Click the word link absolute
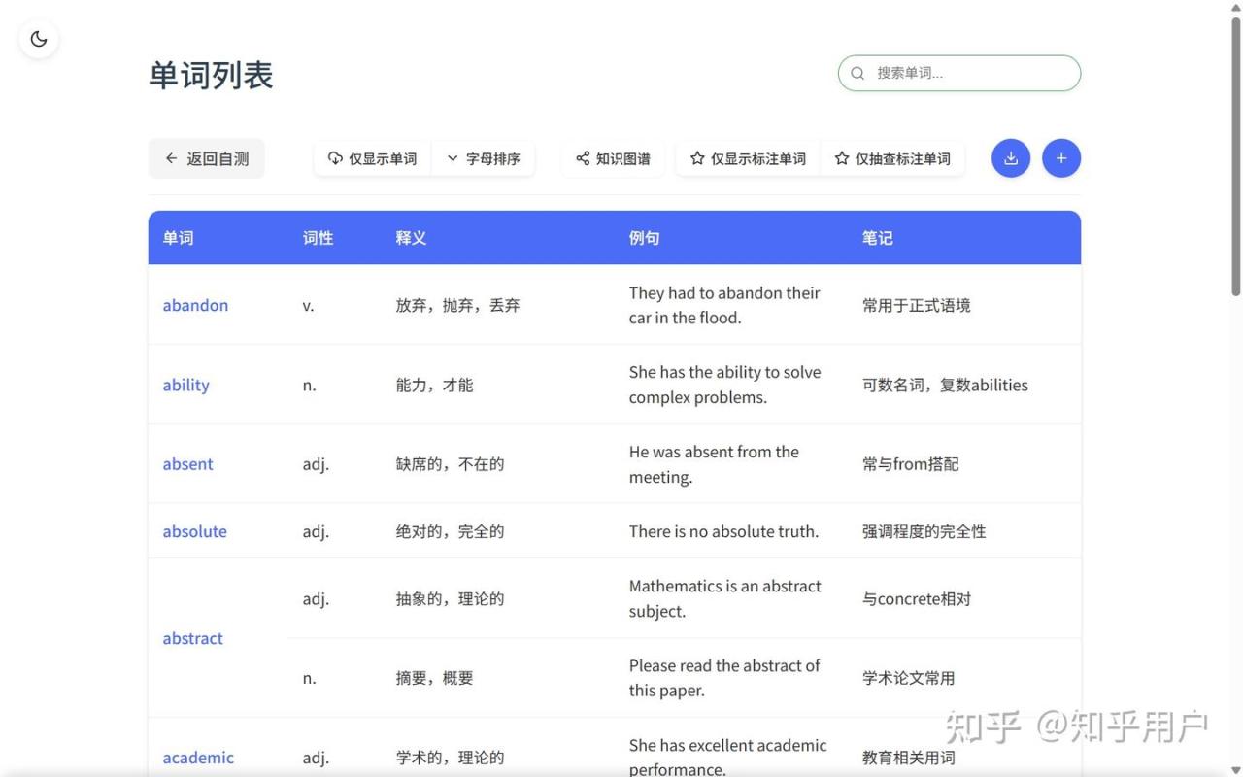Screen dimensions: 1243x777 194,531
